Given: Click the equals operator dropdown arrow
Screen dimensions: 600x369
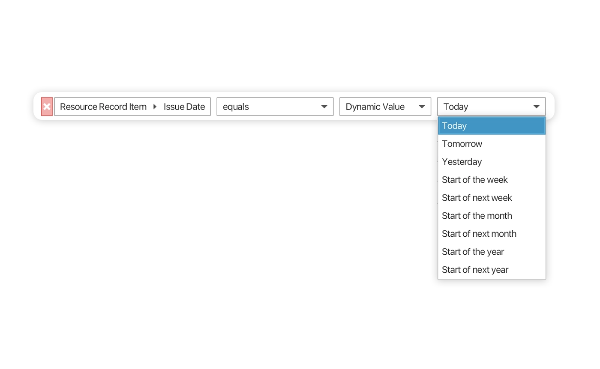Looking at the screenshot, I should pyautogui.click(x=324, y=107).
